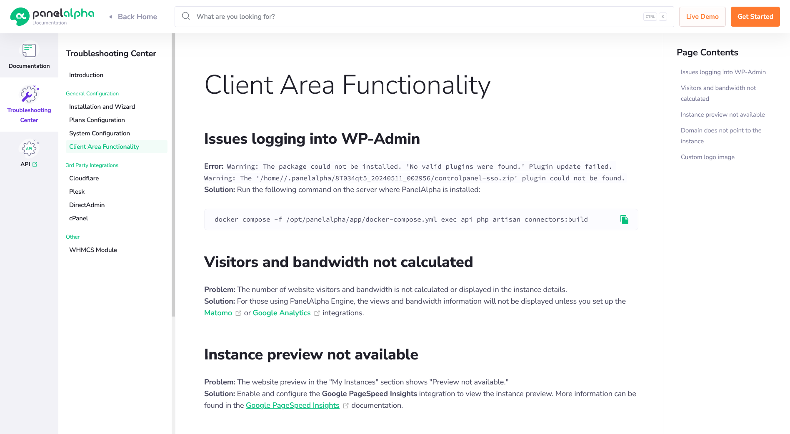
Task: Jump to 'Custom logo image' in Page Contents
Action: (x=708, y=157)
